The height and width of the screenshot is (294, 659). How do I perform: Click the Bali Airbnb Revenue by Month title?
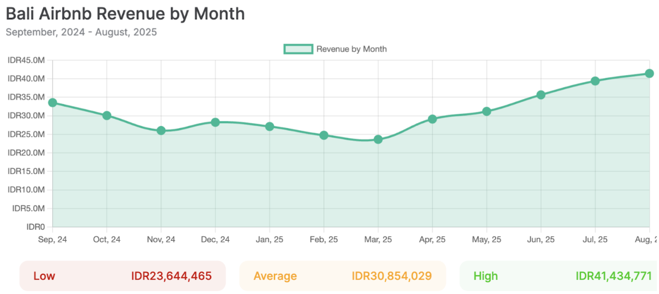click(x=125, y=14)
